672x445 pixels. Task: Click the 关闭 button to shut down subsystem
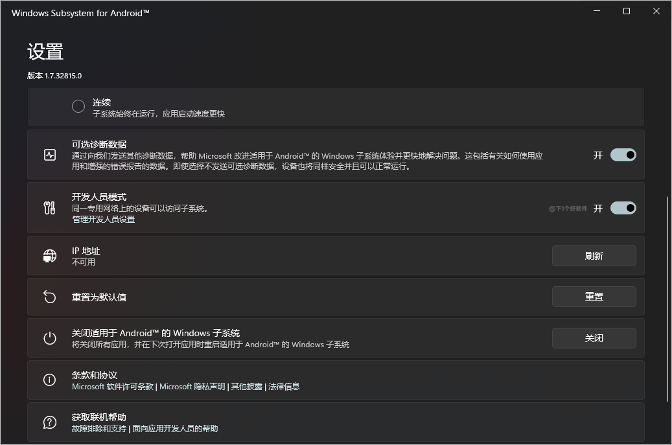(594, 338)
